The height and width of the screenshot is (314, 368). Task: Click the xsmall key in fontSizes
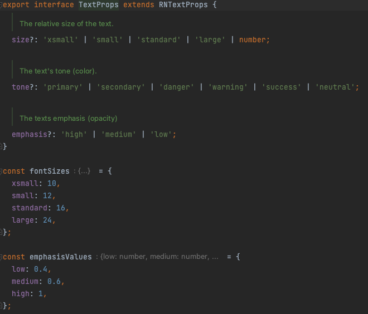pyautogui.click(x=25, y=183)
